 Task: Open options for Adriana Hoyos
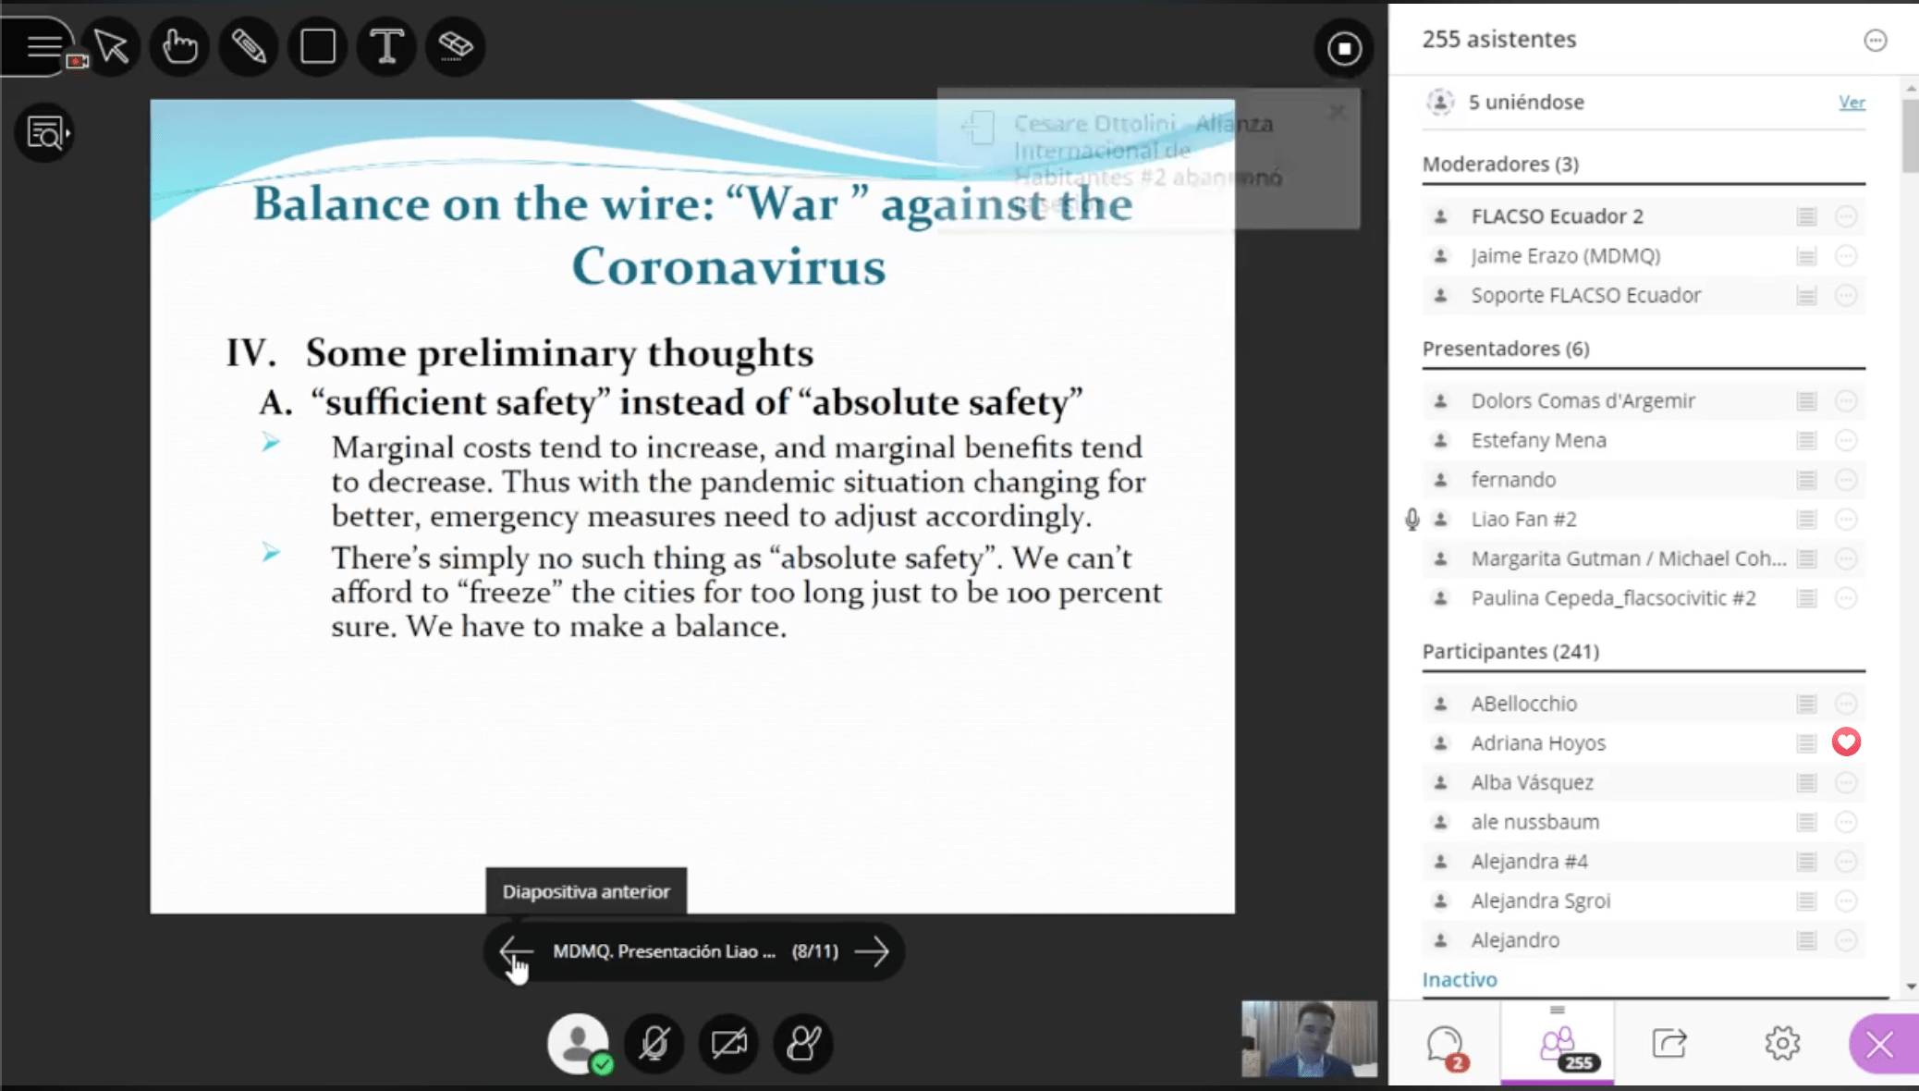(x=1846, y=742)
